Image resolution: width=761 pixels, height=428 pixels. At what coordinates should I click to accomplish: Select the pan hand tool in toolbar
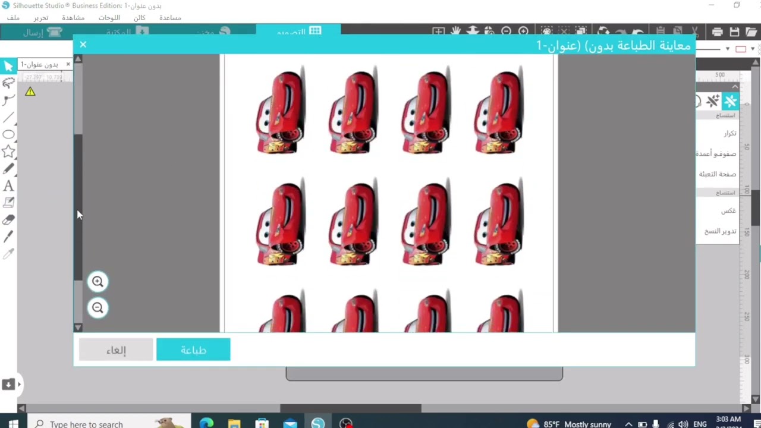(455, 32)
